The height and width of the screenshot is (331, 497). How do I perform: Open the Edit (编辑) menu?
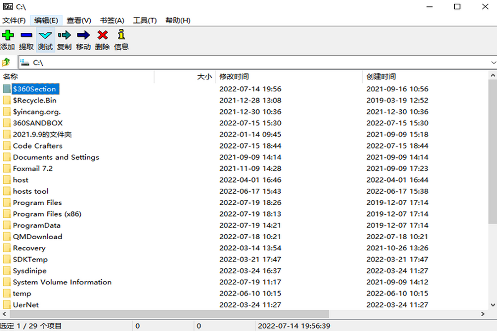click(46, 20)
